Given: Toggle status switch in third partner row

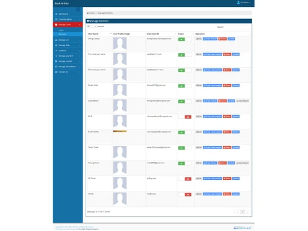Looking at the screenshot, I should 185,70.
